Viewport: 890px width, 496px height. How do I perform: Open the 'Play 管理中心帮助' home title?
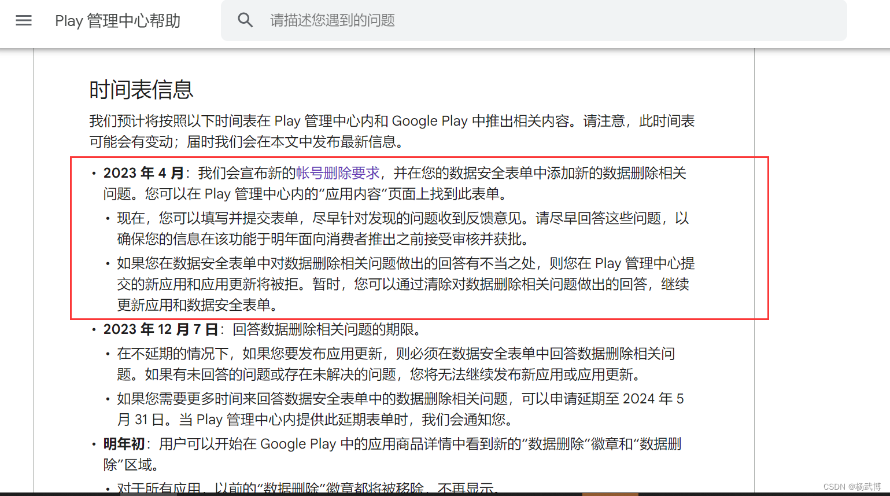[x=117, y=21]
